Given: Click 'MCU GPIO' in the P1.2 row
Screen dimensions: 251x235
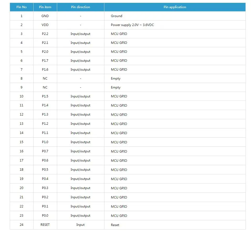Looking at the screenshot, I should (x=119, y=124).
